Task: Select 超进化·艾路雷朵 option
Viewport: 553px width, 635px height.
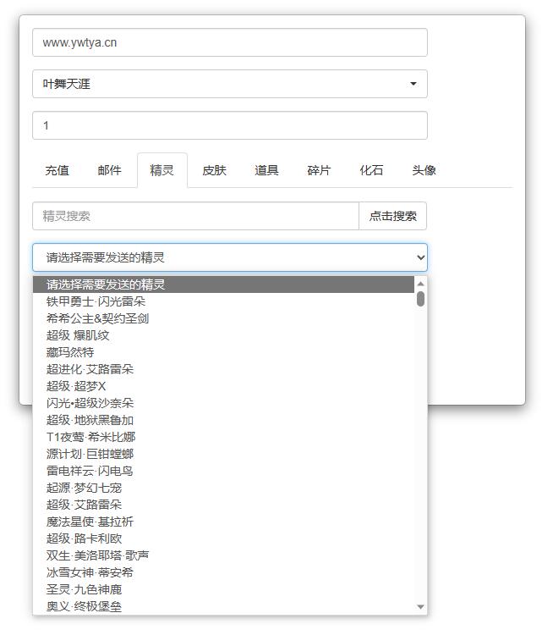Action: point(223,369)
